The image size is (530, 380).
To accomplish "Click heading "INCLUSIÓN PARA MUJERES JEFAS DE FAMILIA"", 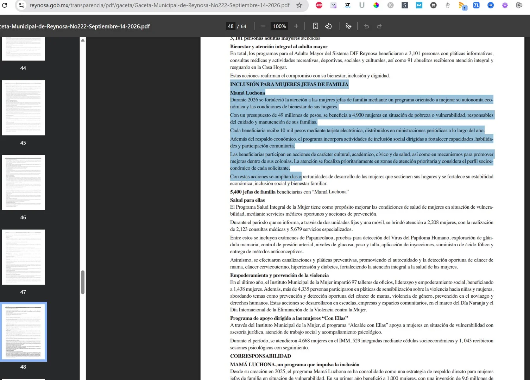I will [x=289, y=84].
